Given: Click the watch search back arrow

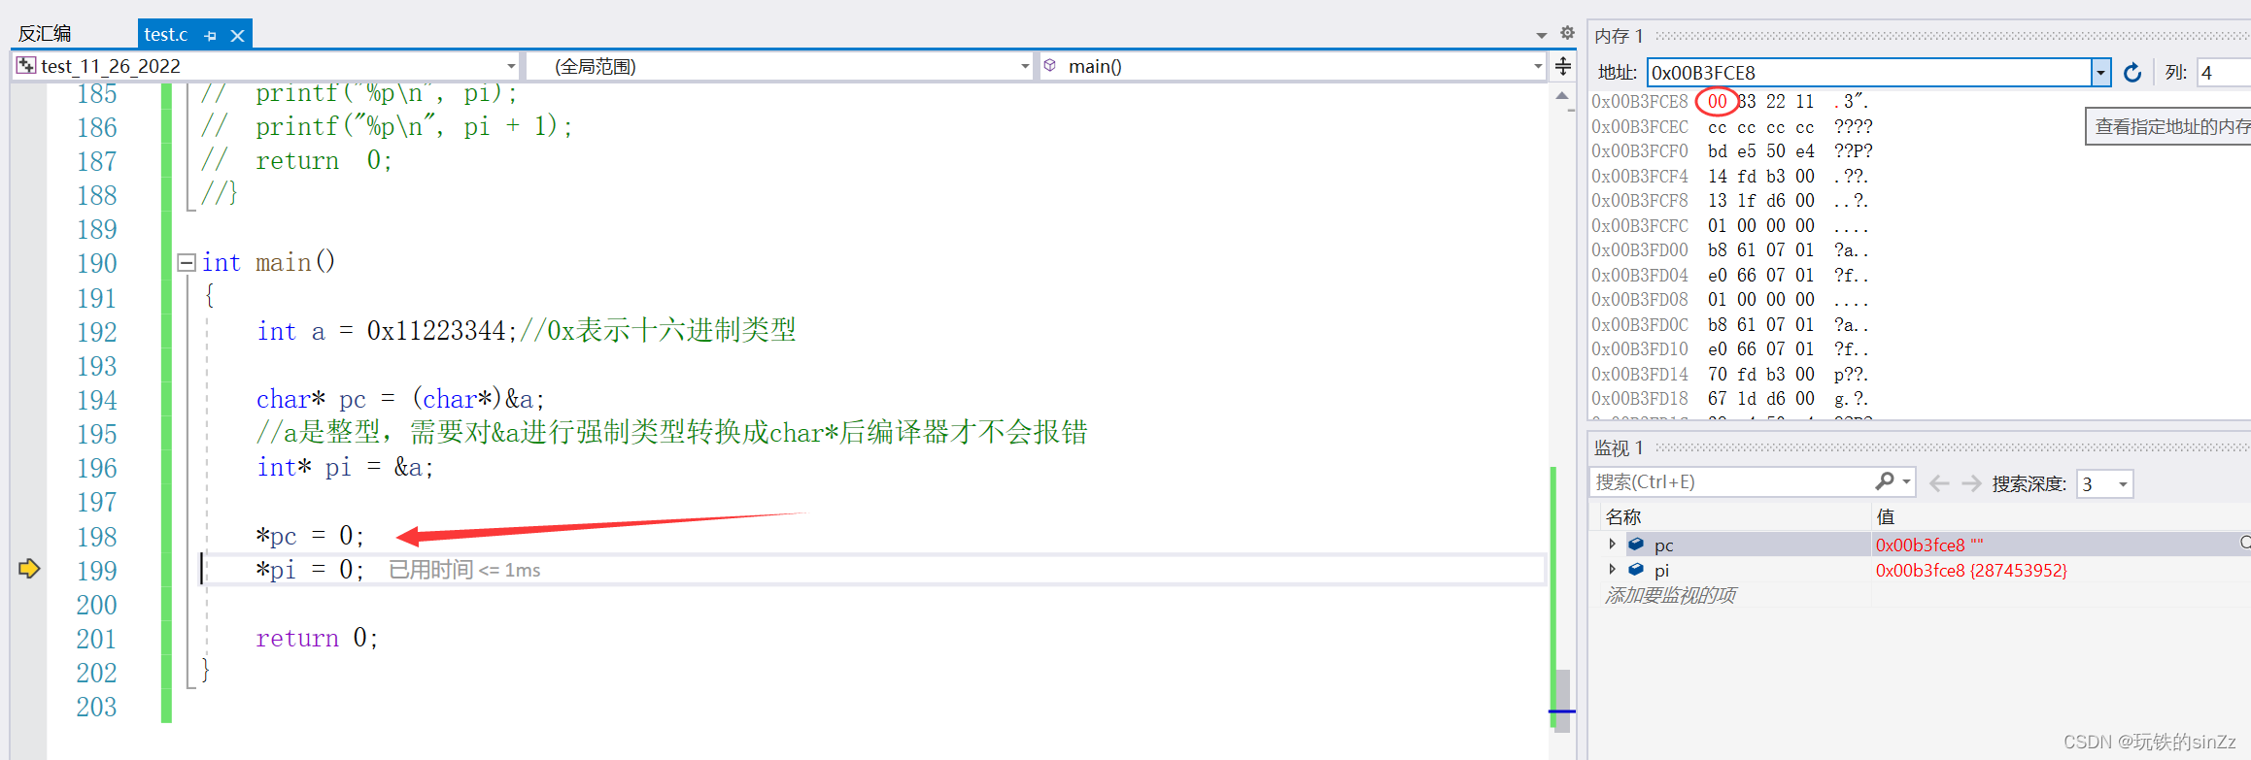Looking at the screenshot, I should point(1939,483).
